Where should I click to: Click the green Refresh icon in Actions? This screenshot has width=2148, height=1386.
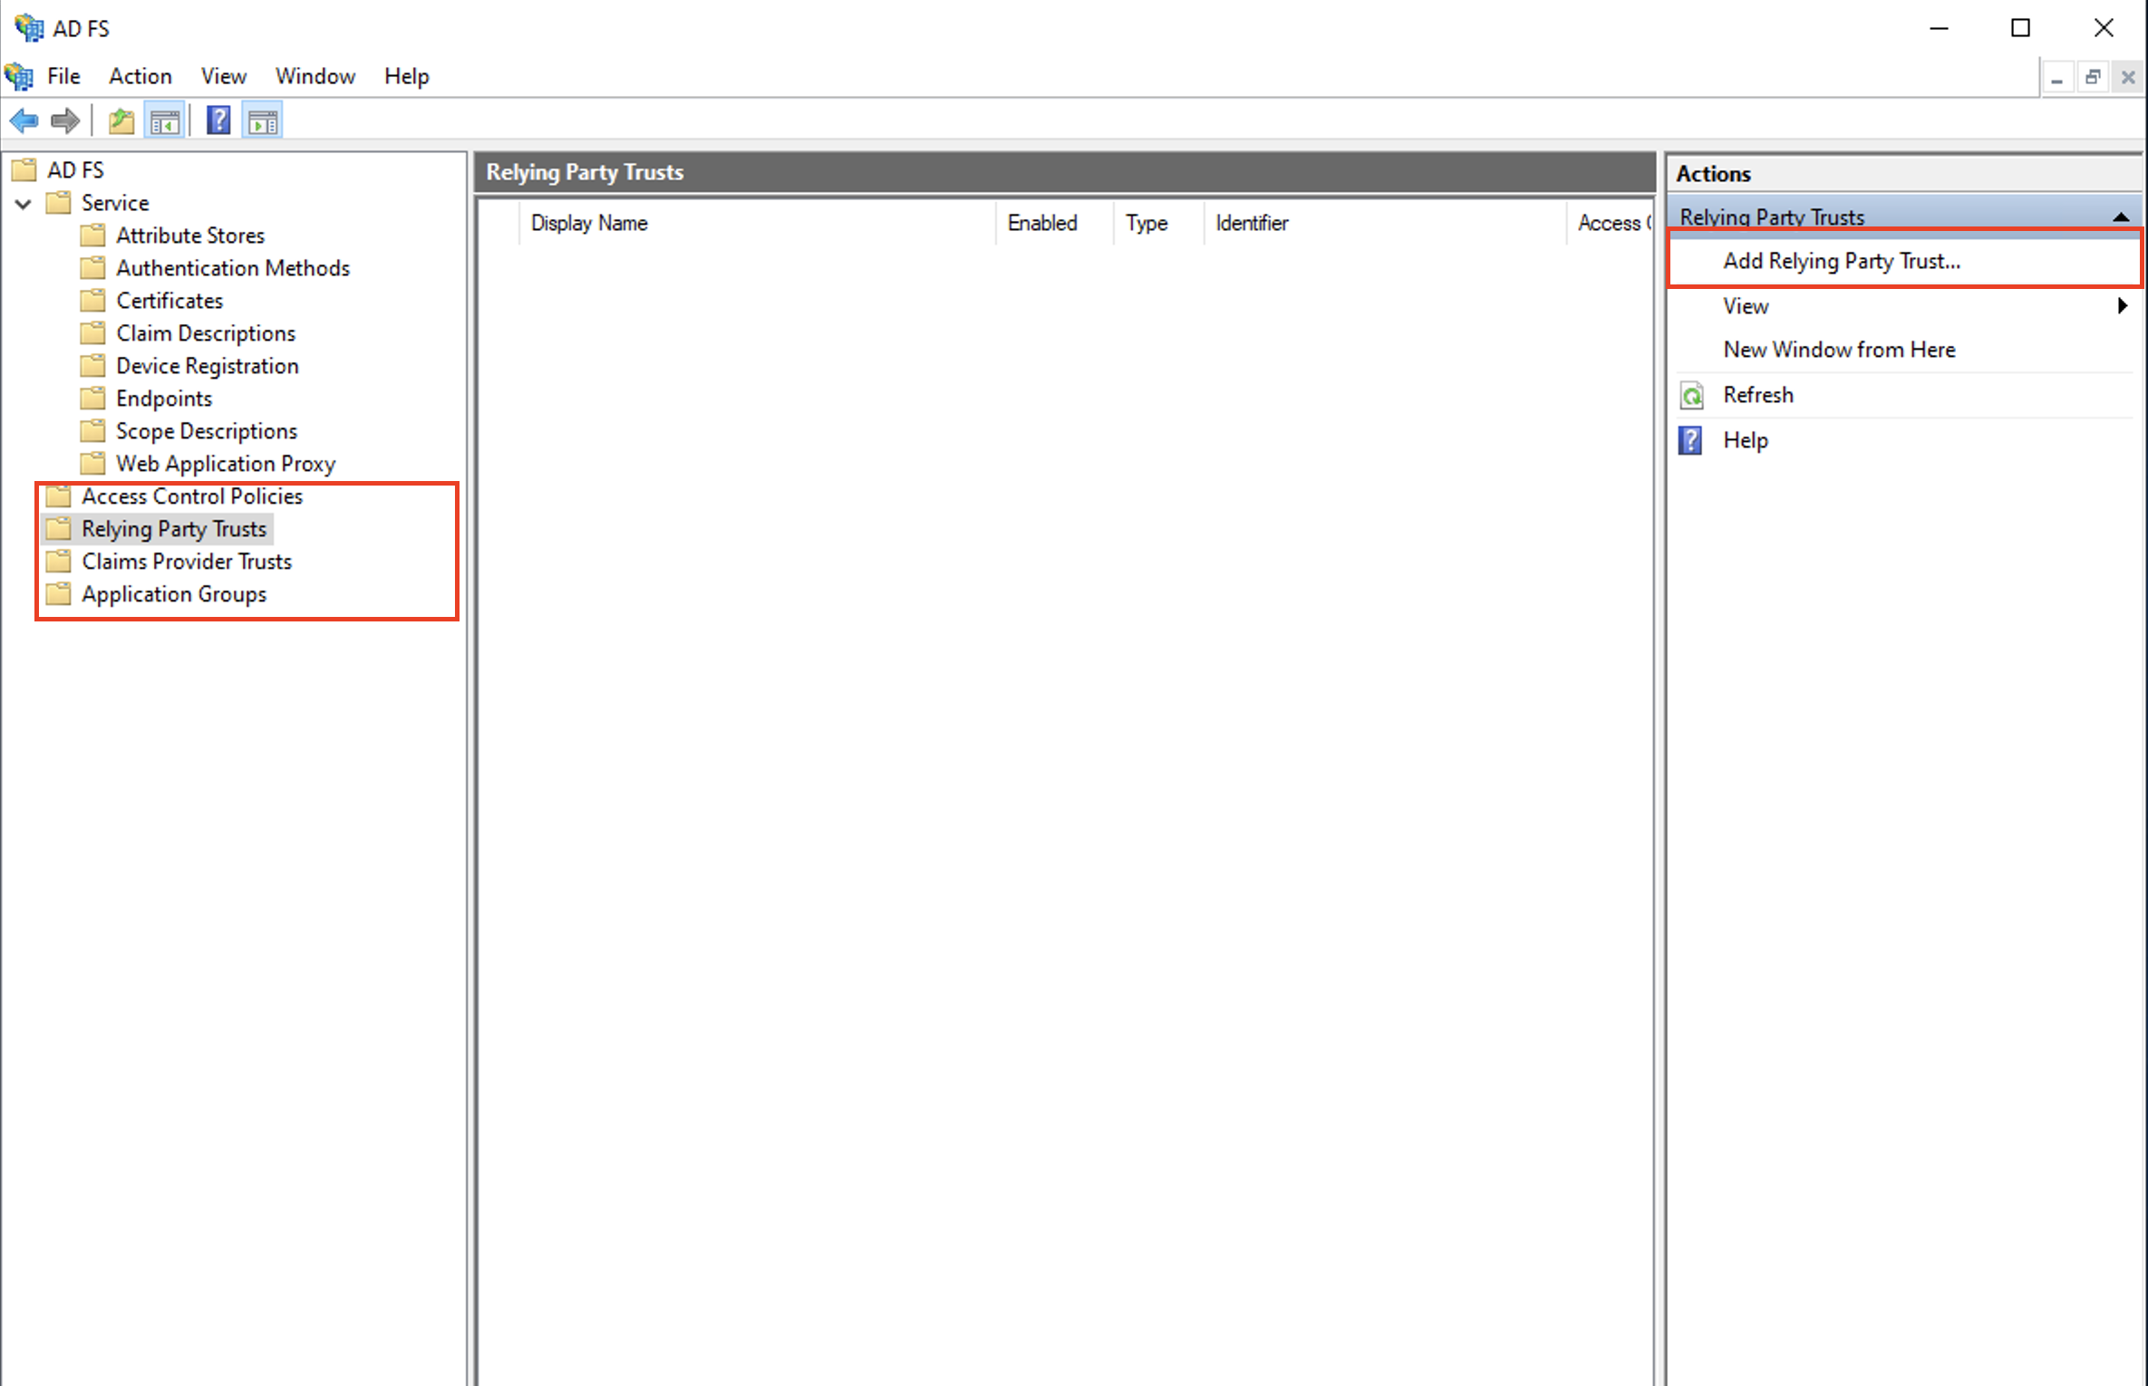click(1691, 396)
